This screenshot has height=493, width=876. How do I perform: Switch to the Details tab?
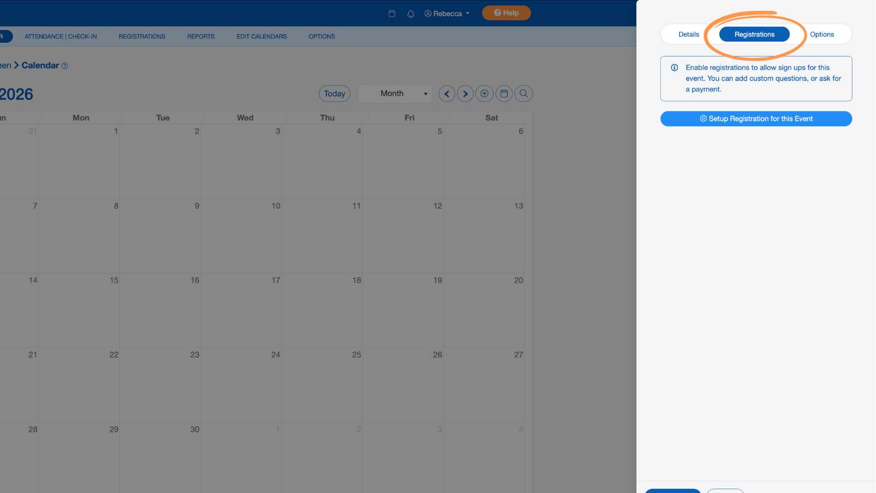[x=689, y=35]
